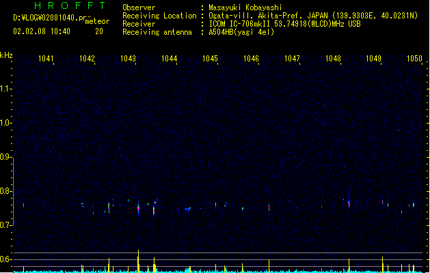Click the yellow intensity spike near 1048

pyautogui.click(x=349, y=265)
